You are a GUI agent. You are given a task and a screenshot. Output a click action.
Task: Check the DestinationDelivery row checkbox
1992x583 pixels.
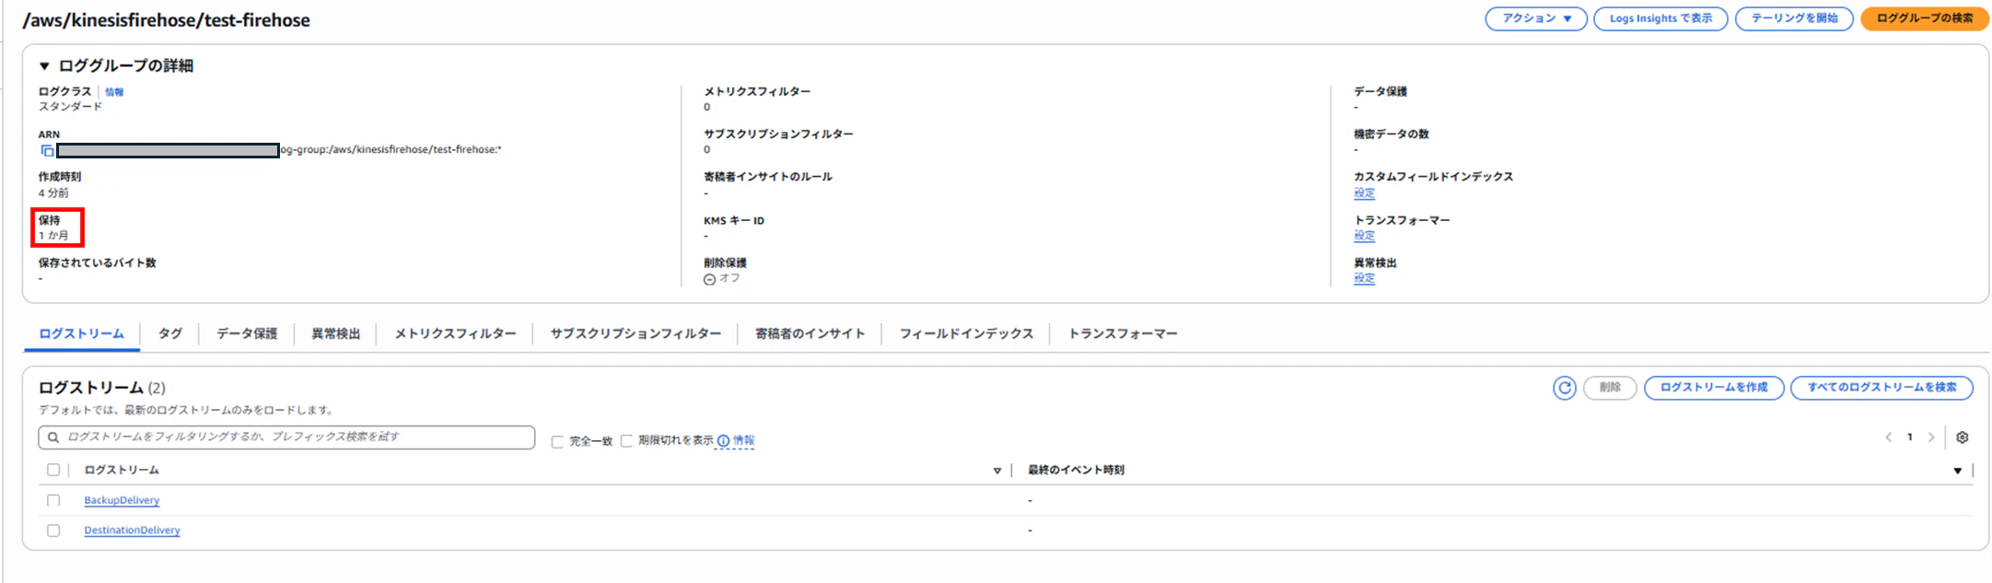[53, 531]
